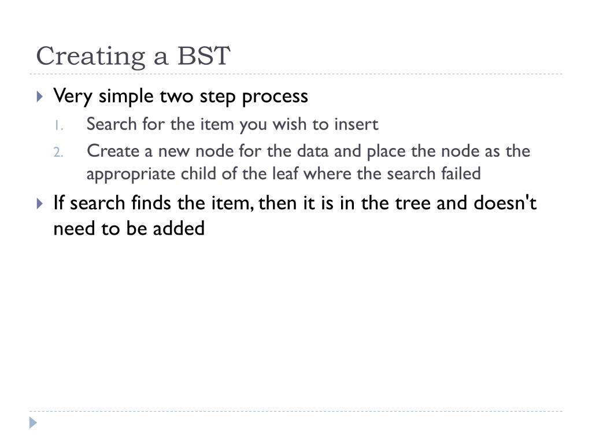Click 'Search for the item you wish to insert'
This screenshot has width=592, height=444.
click(232, 125)
